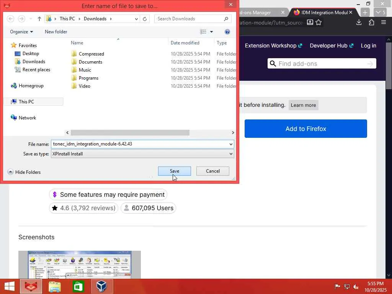The image size is (392, 294).
Task: Open the Firefox hamburger menu
Action: (x=384, y=23)
